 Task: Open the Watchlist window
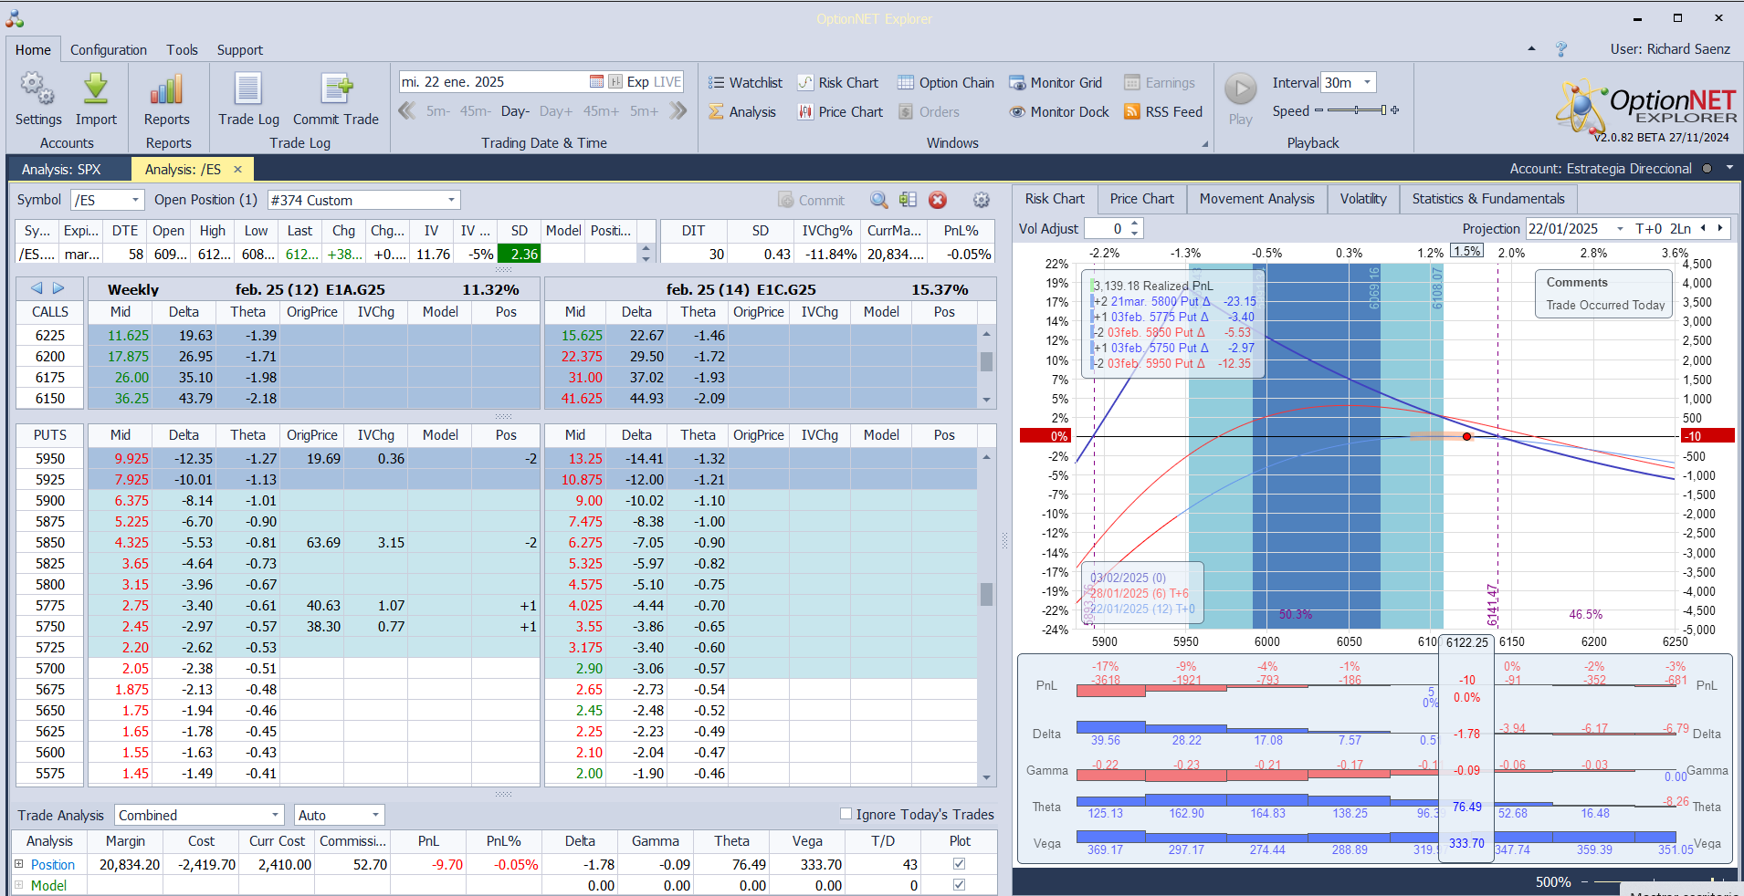coord(745,83)
